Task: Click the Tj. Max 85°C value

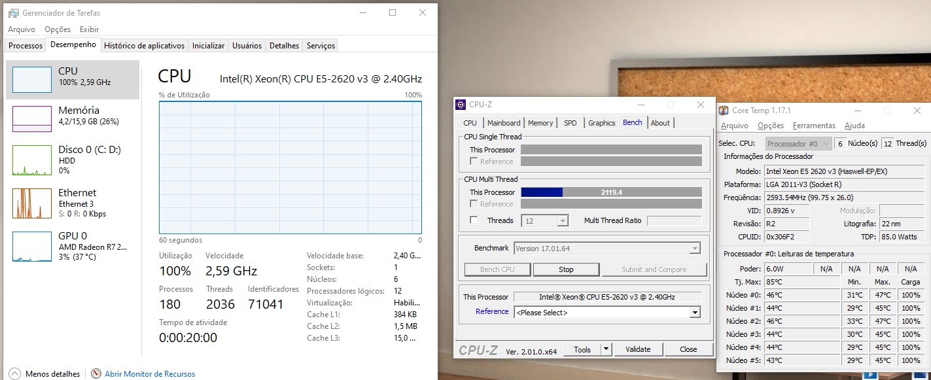Action: (802, 282)
